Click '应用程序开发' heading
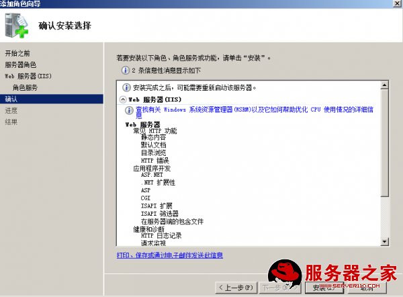403x297 pixels. point(152,169)
